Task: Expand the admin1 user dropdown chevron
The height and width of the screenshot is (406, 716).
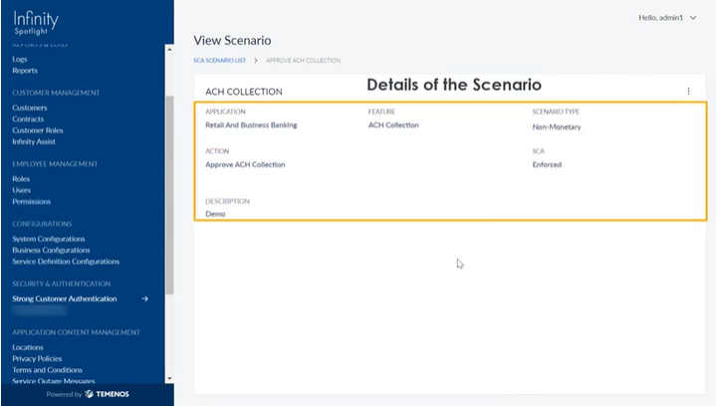Action: (692, 18)
